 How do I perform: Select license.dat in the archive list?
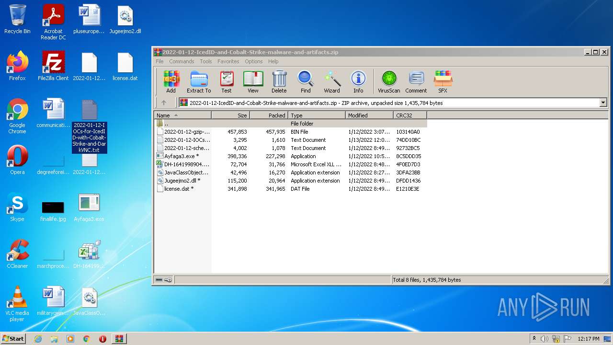[291, 189]
